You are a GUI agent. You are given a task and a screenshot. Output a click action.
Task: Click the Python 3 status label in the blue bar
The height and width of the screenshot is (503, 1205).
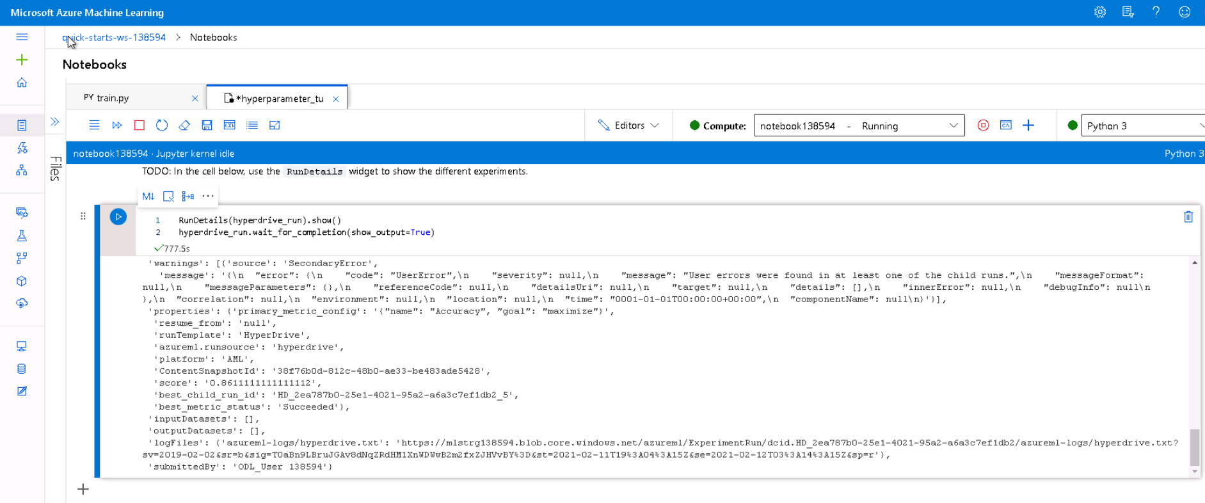tap(1184, 154)
